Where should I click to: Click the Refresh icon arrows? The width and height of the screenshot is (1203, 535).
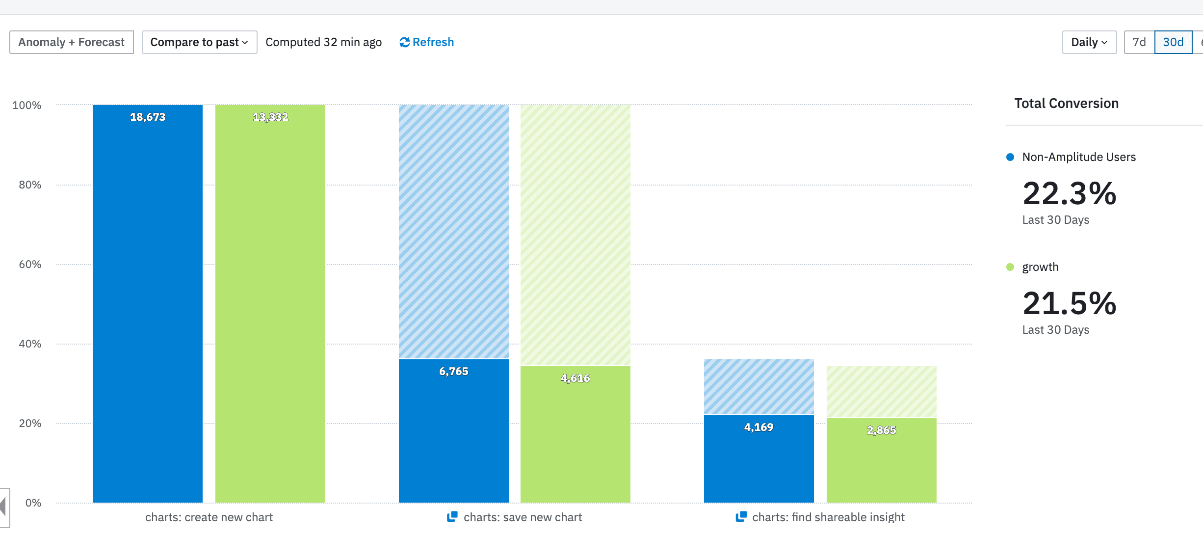[404, 43]
